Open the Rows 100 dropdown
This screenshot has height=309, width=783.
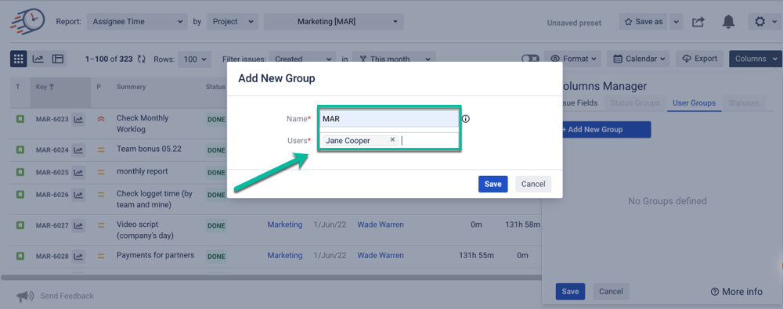pyautogui.click(x=194, y=59)
